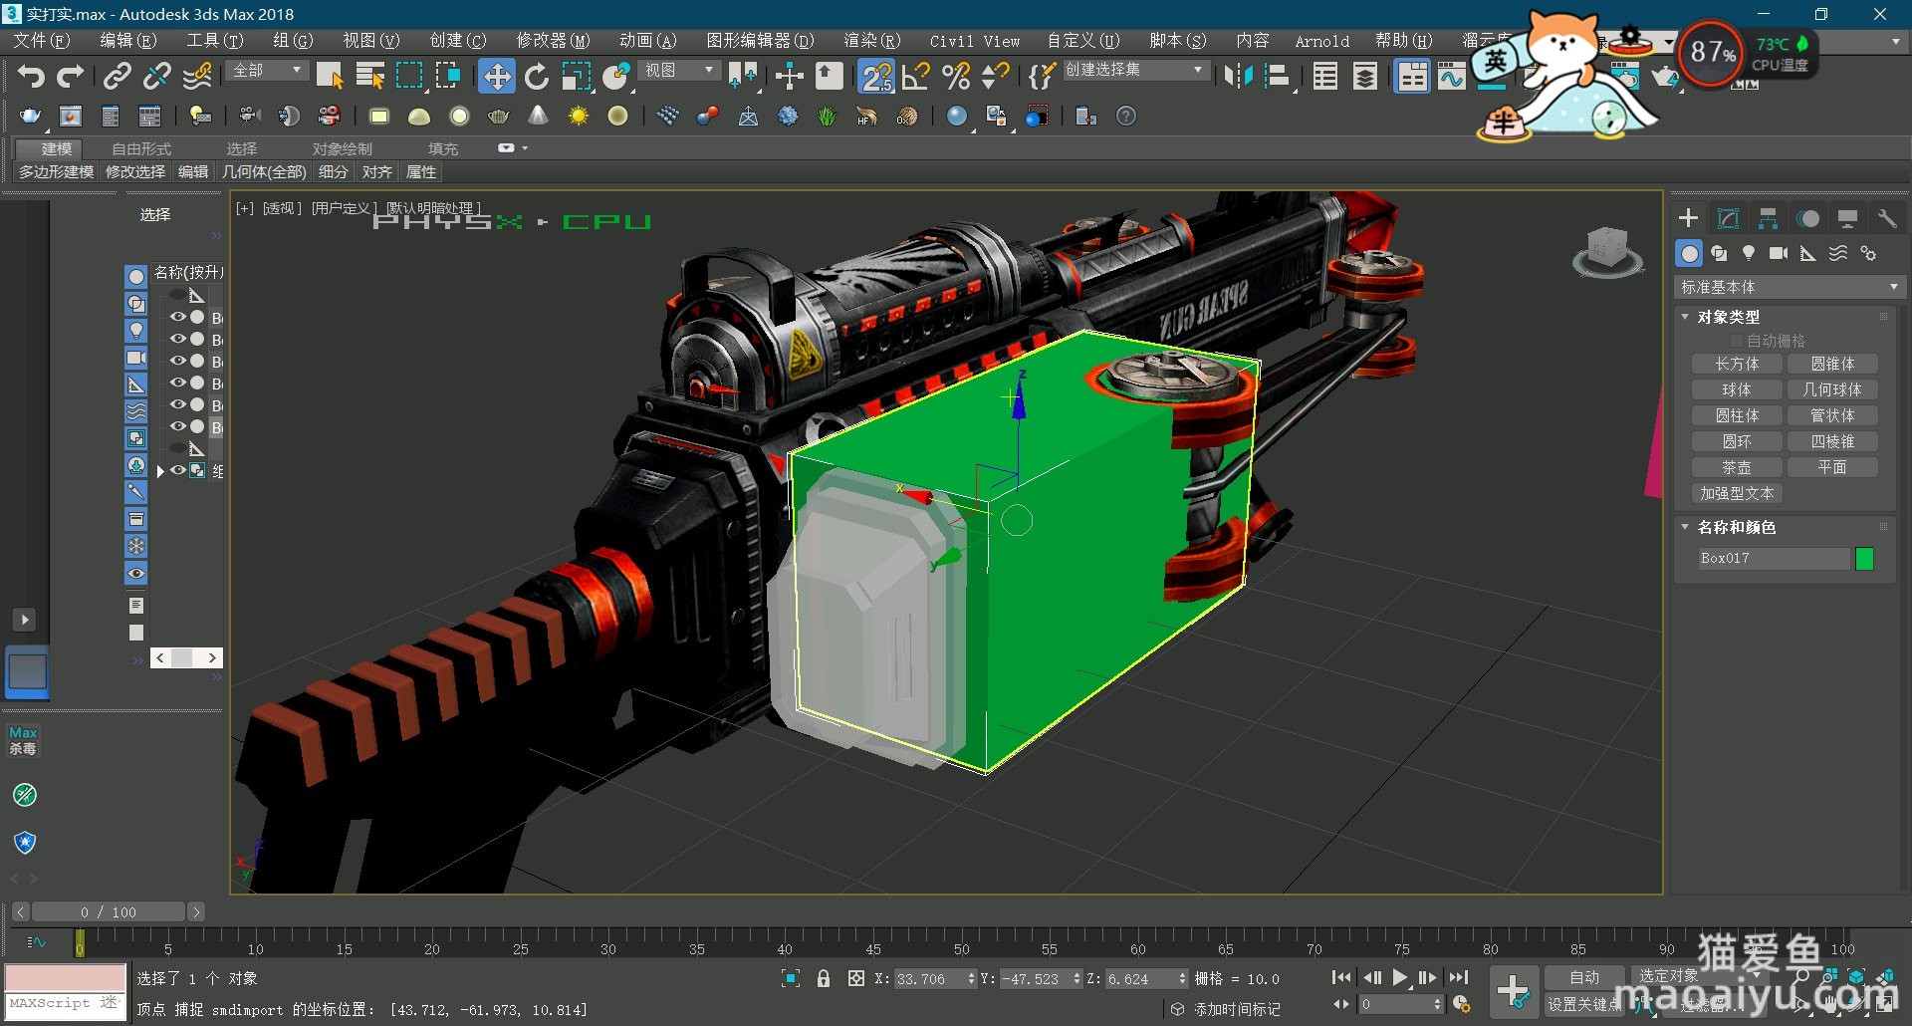Viewport: 1912px width, 1026px height.
Task: Select the Move tool in the toolbar
Action: tap(496, 77)
